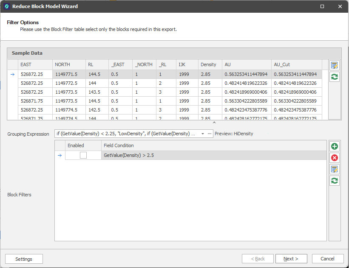
Task: Open the Grouping Expression ellipsis editor
Action: coord(210,134)
